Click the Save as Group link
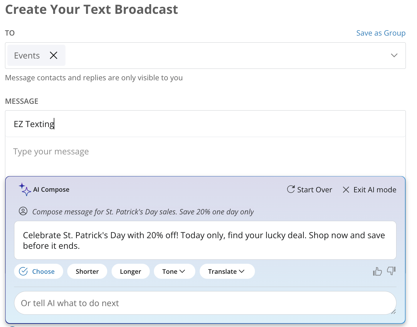Image resolution: width=417 pixels, height=327 pixels. point(381,33)
